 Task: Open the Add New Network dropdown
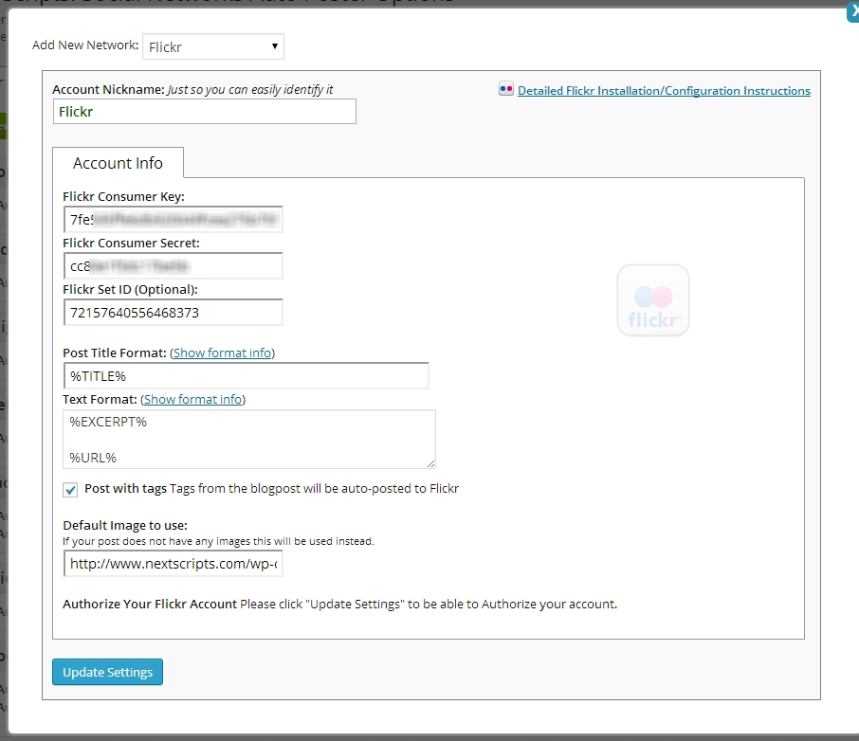tap(213, 46)
